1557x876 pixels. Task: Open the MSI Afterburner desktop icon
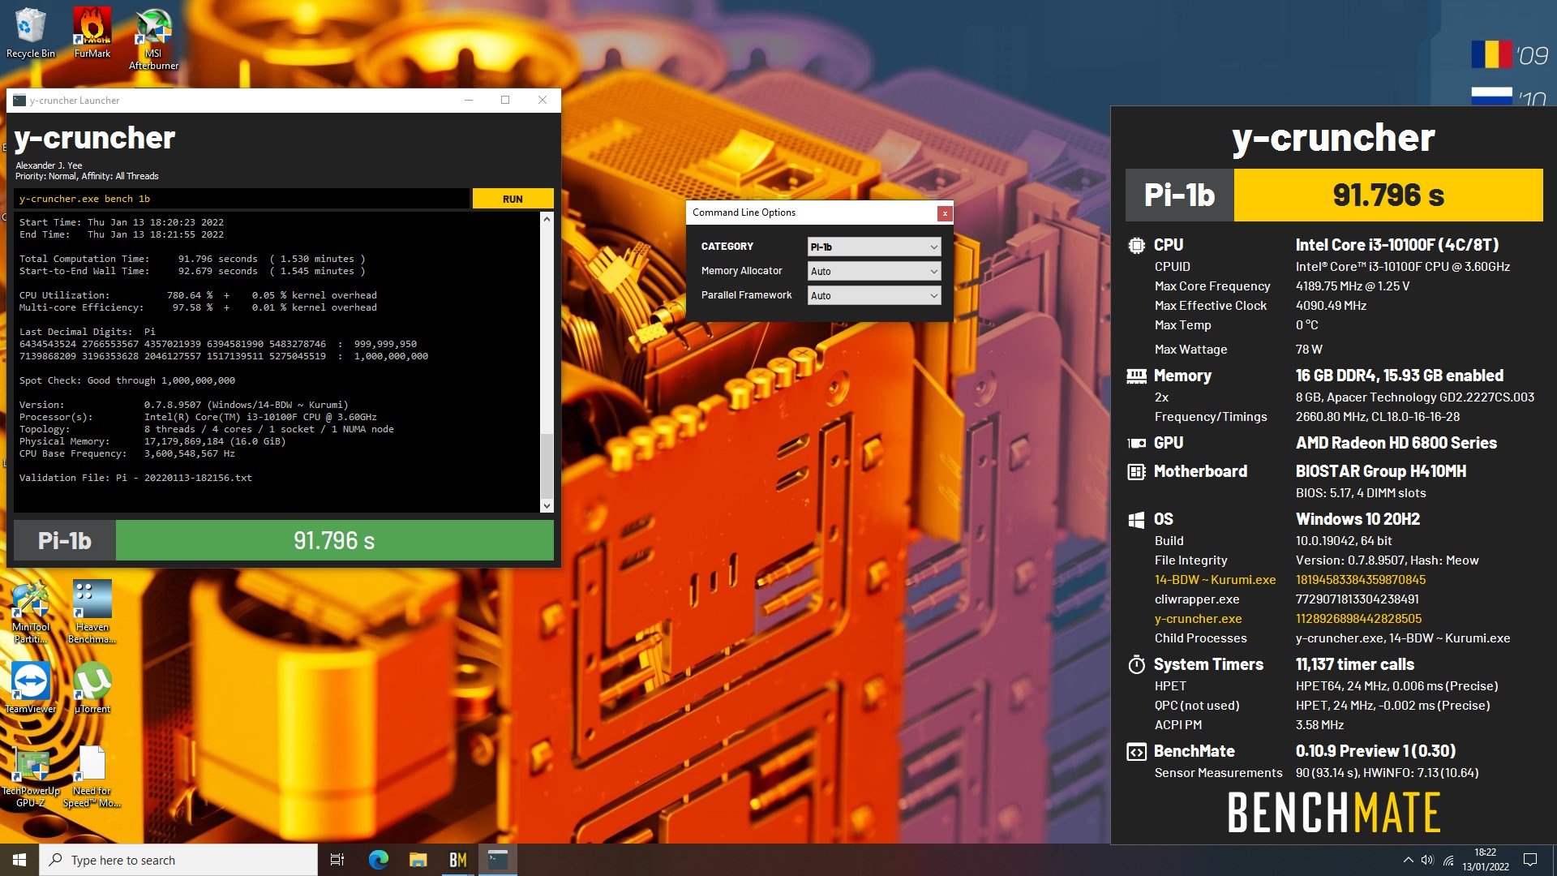[153, 39]
